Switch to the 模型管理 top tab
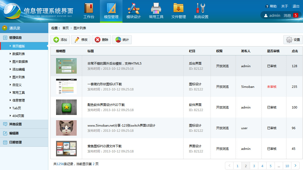Viewport: 303px width, 170px height. 111,11
